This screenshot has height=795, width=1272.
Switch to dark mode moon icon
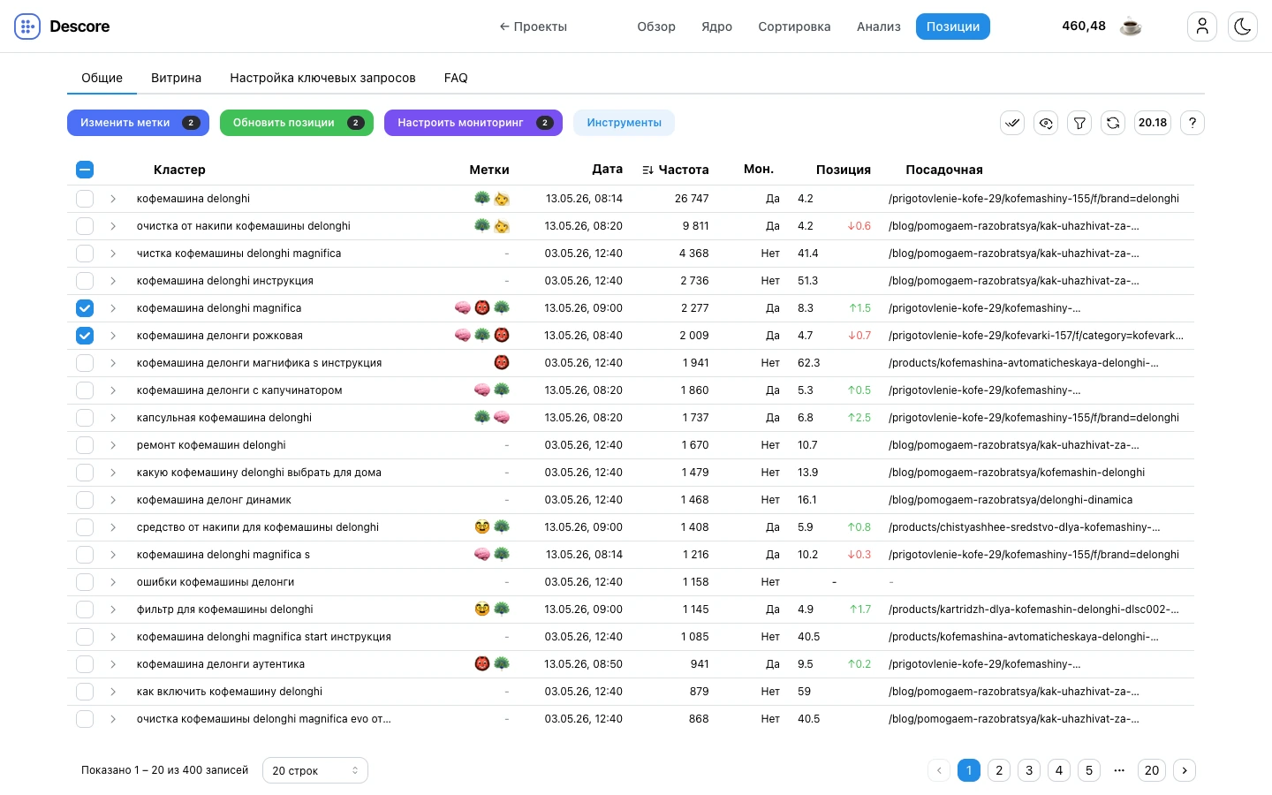point(1243,26)
